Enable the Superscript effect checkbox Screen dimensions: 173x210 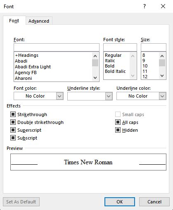13,130
